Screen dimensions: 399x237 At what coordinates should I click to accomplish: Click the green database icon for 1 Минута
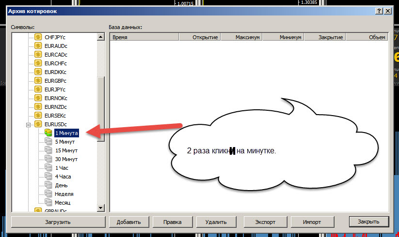[48, 133]
